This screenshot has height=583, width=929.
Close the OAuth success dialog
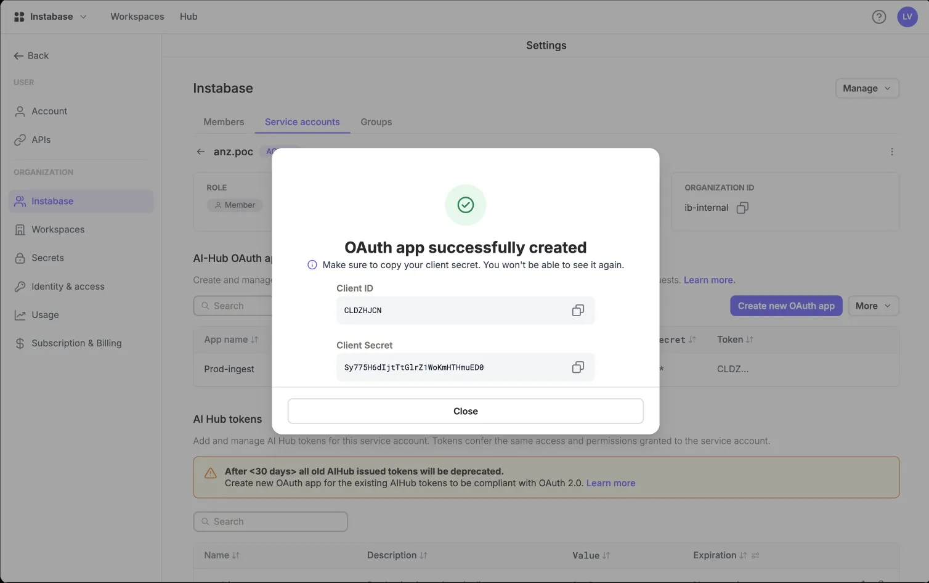(466, 411)
